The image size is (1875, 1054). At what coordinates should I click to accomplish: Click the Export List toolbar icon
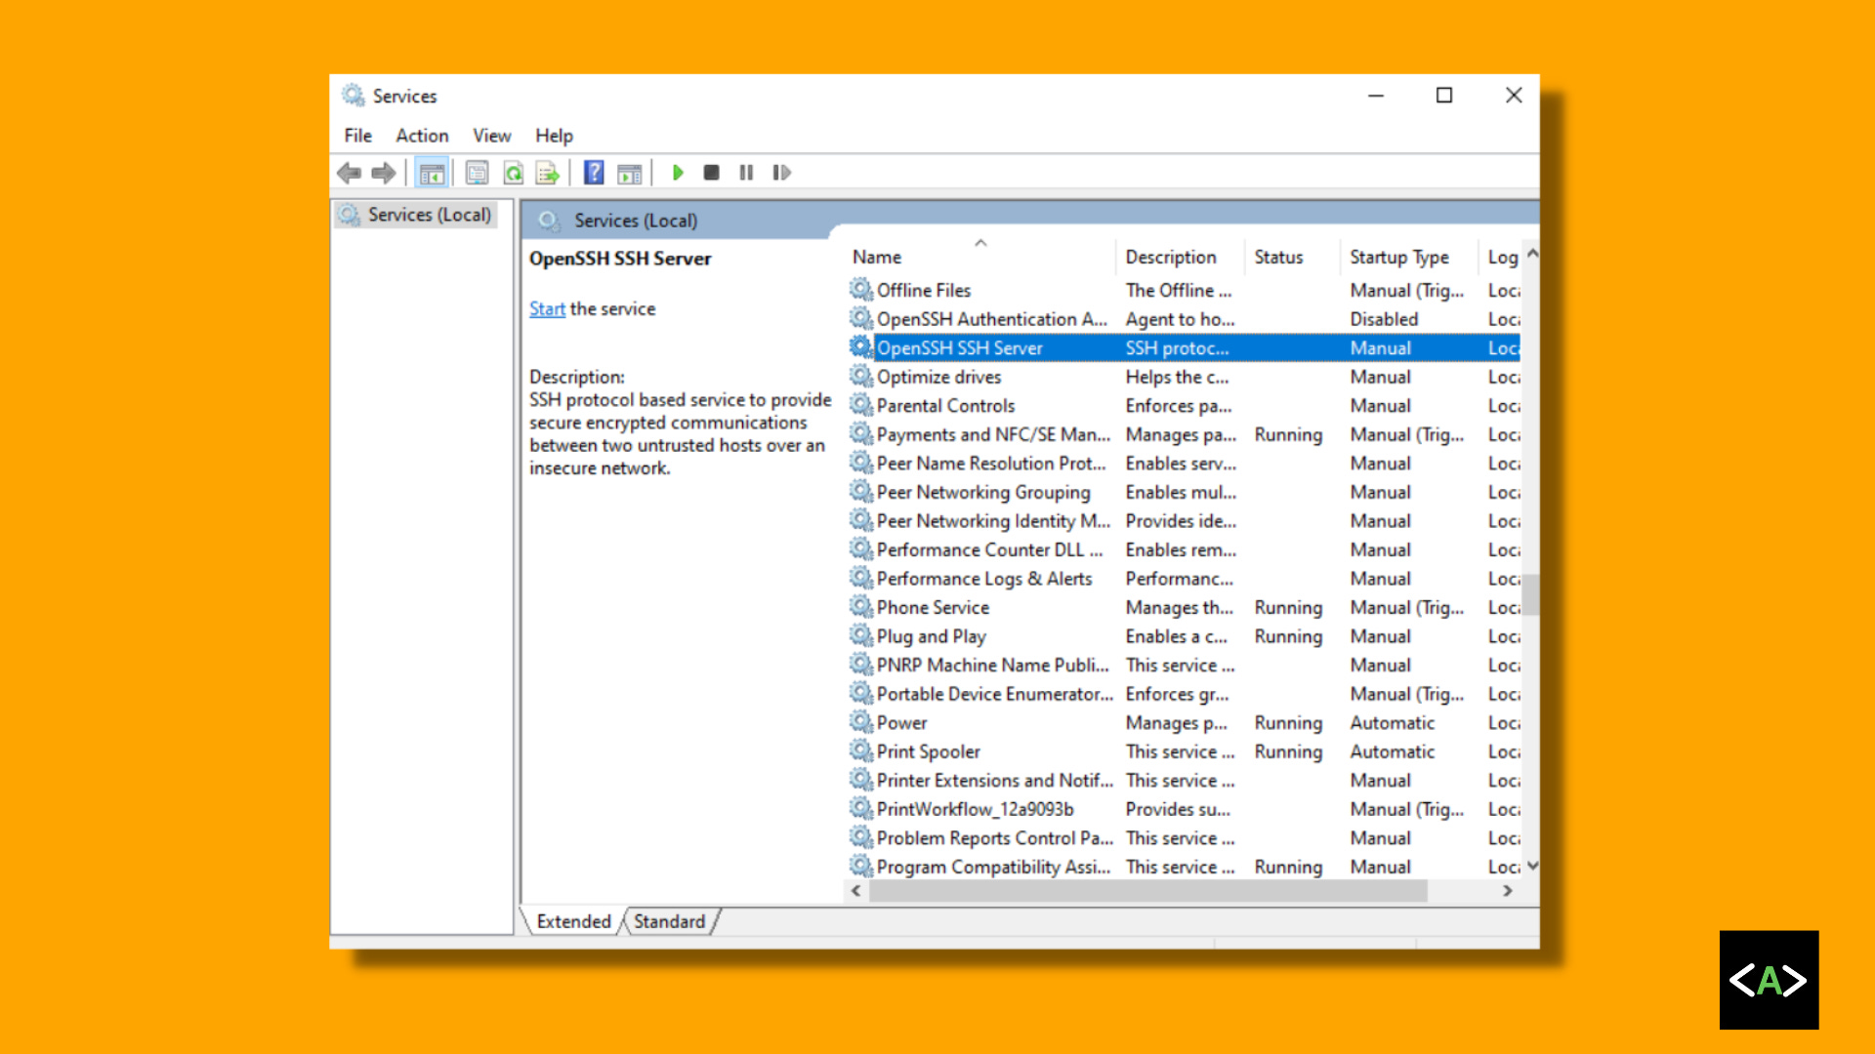tap(547, 173)
